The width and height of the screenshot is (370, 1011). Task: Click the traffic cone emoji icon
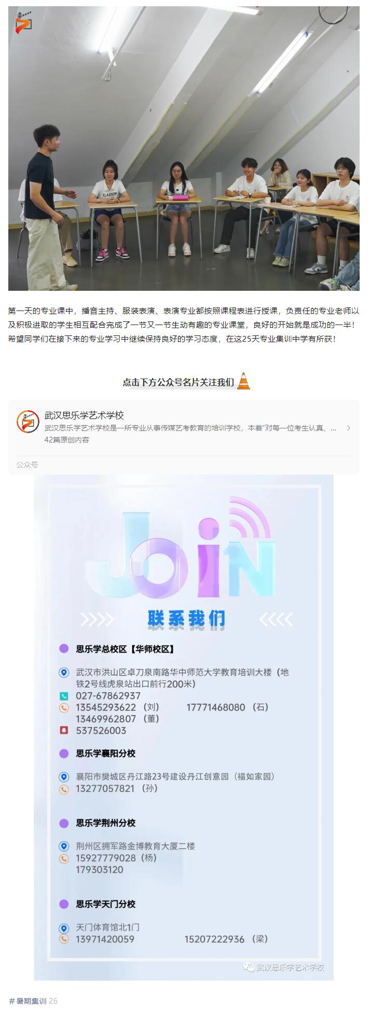click(243, 382)
